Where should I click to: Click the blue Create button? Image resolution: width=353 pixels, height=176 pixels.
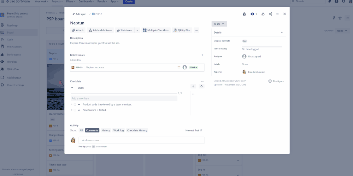129,1
